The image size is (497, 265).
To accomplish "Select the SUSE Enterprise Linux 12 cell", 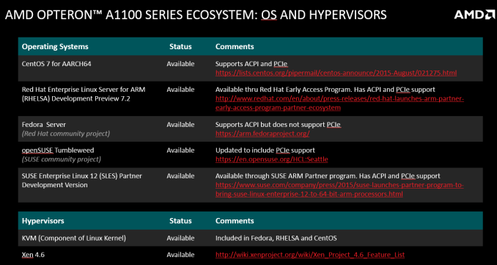I will 82,181.
